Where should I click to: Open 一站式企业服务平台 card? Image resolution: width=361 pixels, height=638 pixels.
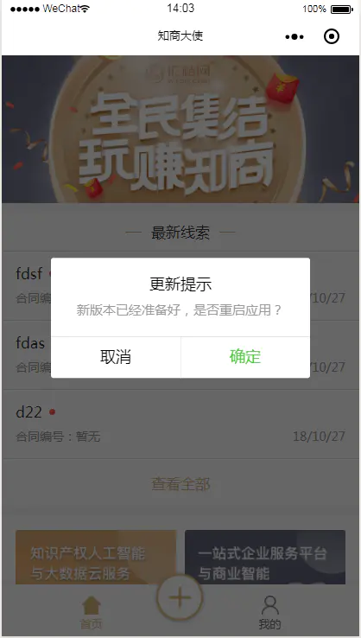tap(265, 557)
